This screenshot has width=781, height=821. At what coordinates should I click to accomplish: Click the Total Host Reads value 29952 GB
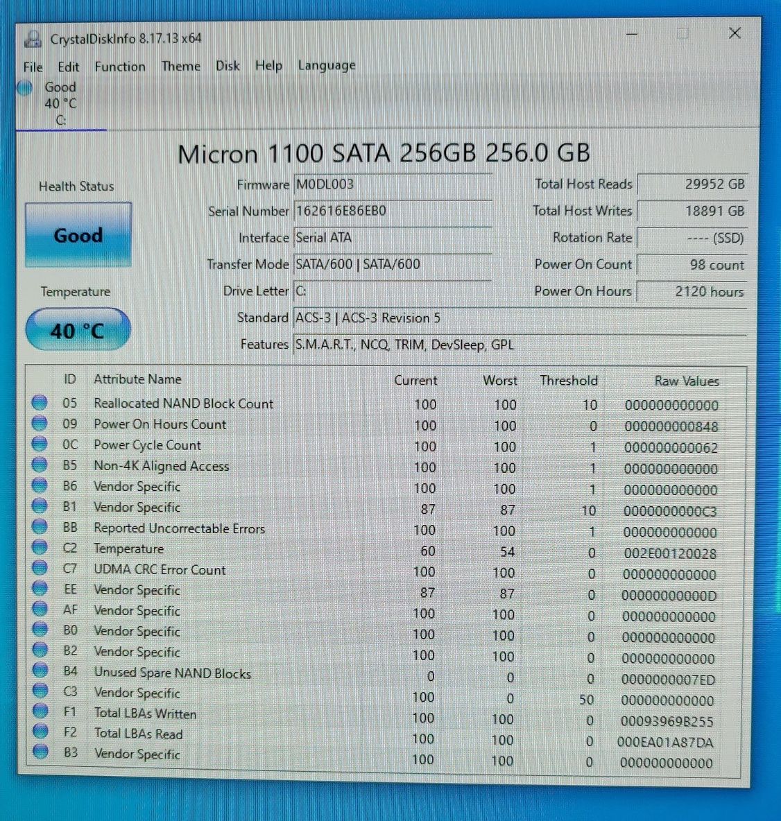[x=692, y=184]
